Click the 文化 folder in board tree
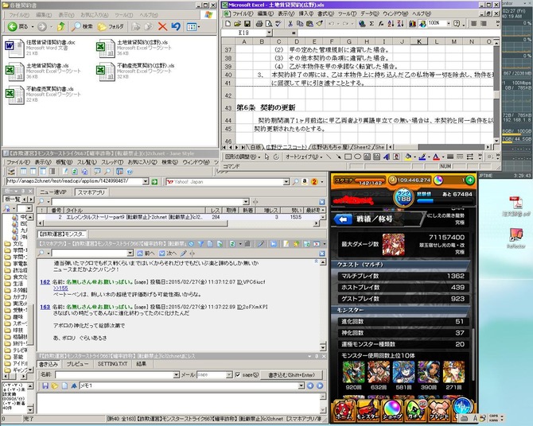 pos(14,243)
